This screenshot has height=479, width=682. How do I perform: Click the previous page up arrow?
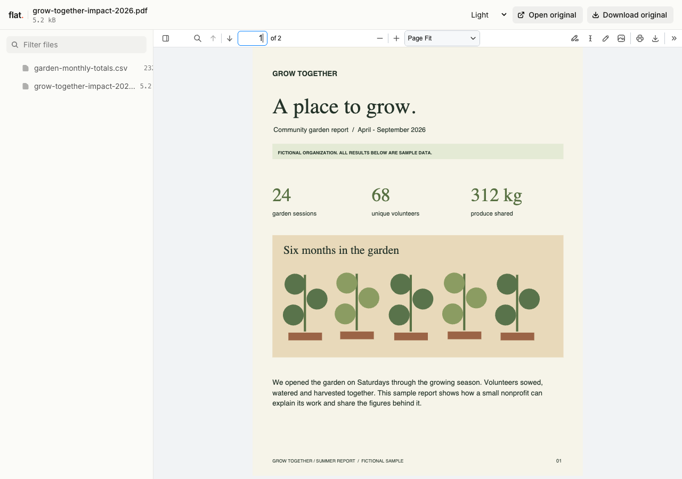coord(213,38)
